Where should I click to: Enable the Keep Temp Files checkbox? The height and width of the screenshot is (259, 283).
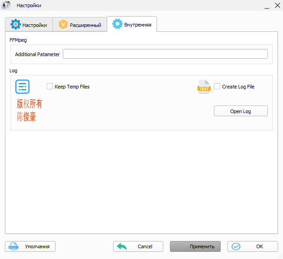[50, 86]
